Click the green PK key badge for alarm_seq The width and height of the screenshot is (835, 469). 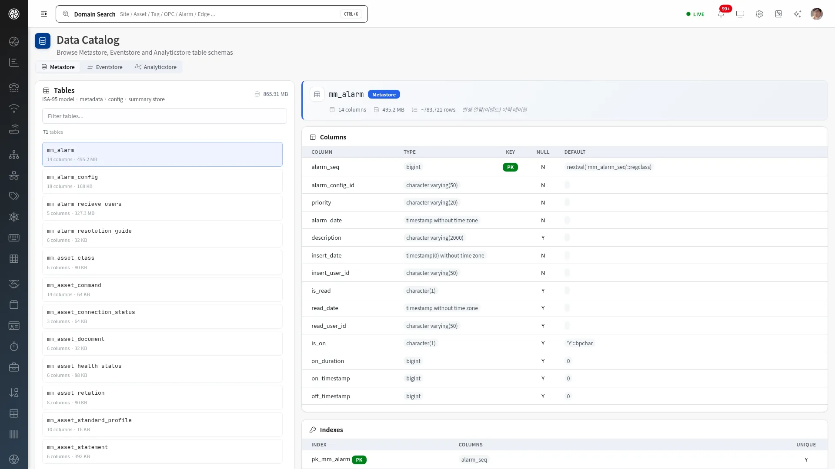click(x=510, y=167)
